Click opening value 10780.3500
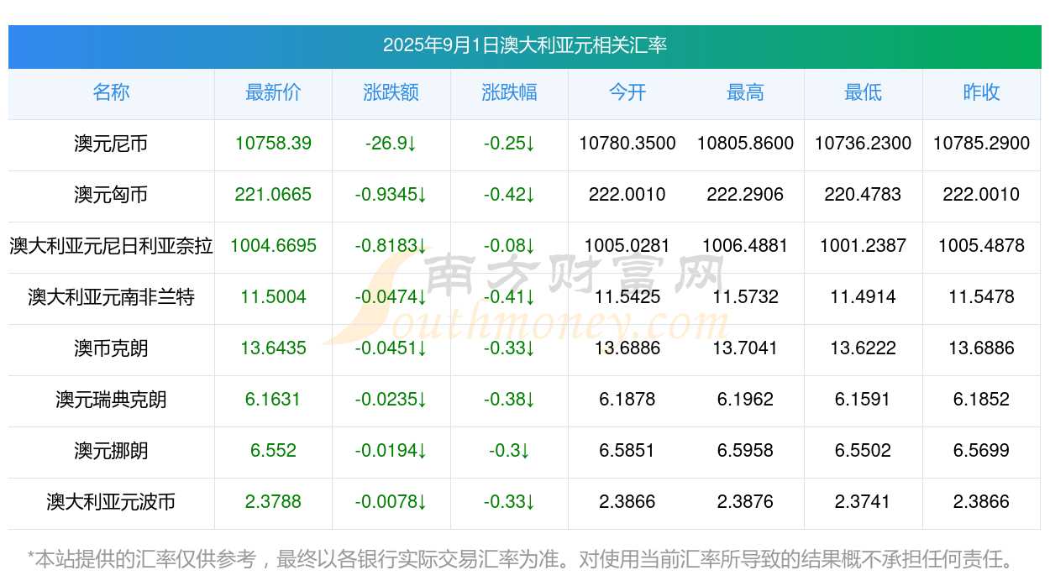 (x=627, y=144)
